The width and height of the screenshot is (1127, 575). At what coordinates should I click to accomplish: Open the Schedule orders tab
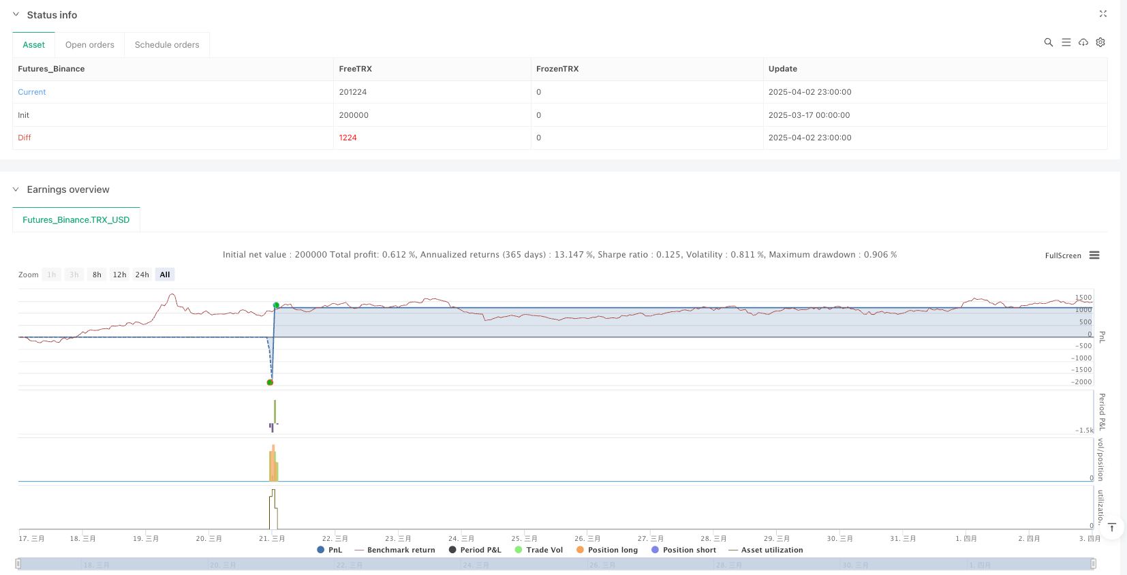click(167, 45)
